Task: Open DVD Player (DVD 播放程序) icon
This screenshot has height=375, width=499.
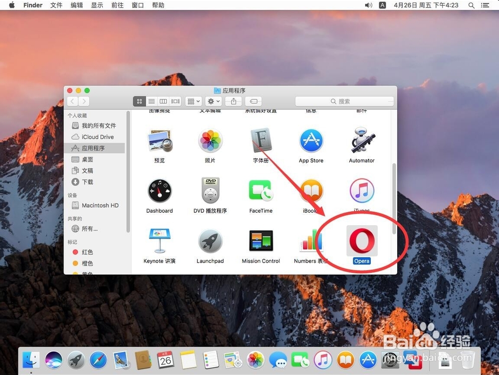Action: pyautogui.click(x=210, y=190)
